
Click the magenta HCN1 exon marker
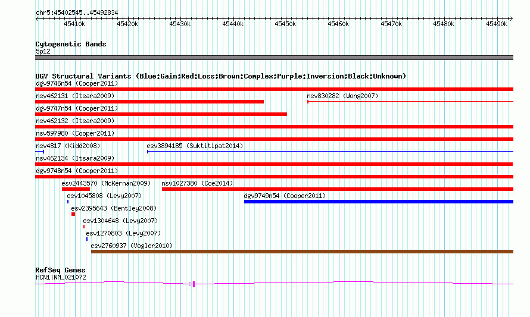[194, 284]
